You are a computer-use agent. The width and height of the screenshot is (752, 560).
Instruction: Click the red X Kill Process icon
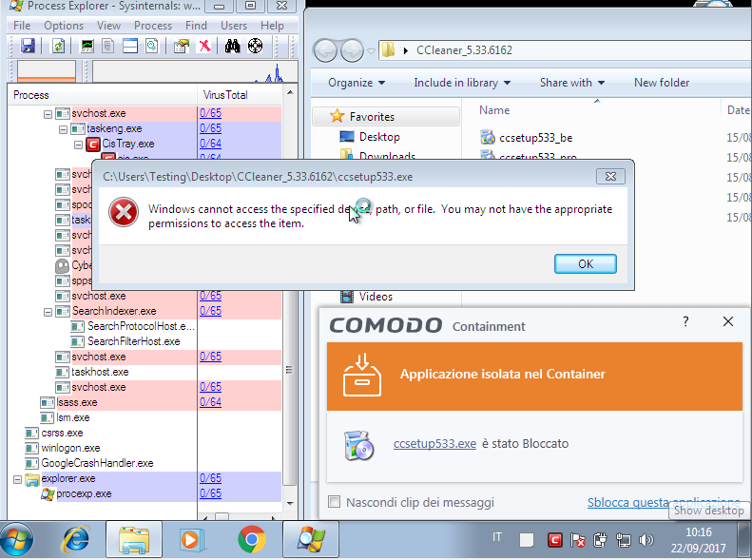click(204, 46)
